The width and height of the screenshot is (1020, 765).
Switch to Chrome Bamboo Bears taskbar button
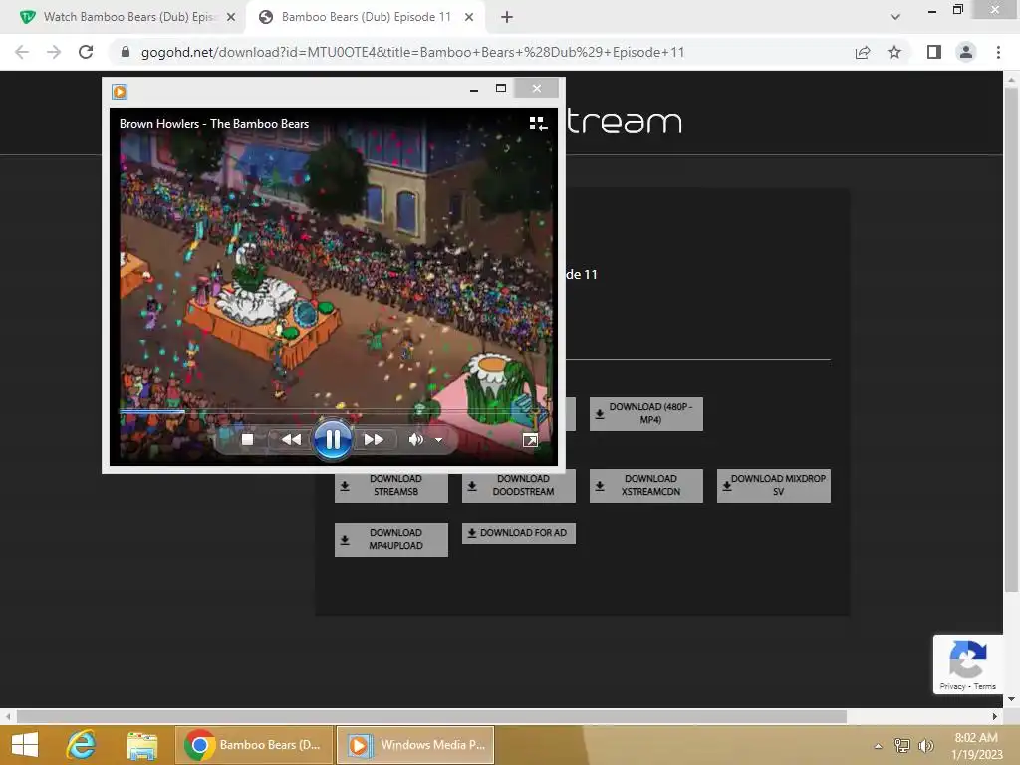[x=254, y=745]
